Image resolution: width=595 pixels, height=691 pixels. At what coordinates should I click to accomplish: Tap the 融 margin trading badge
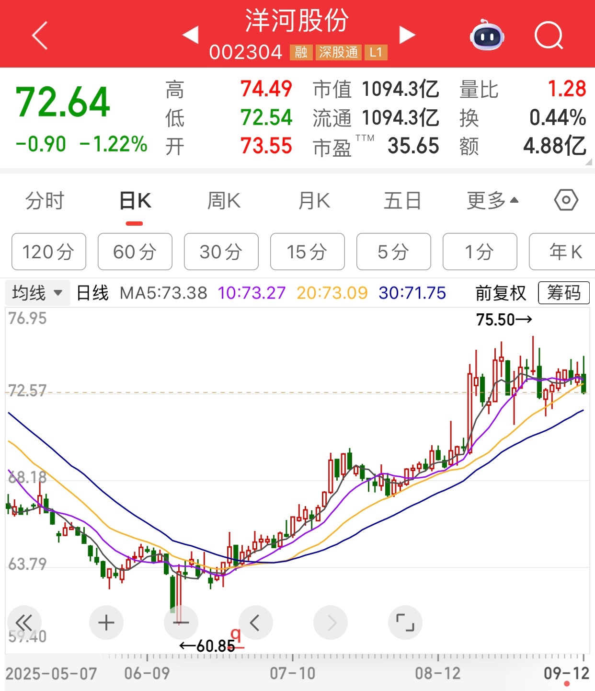301,52
